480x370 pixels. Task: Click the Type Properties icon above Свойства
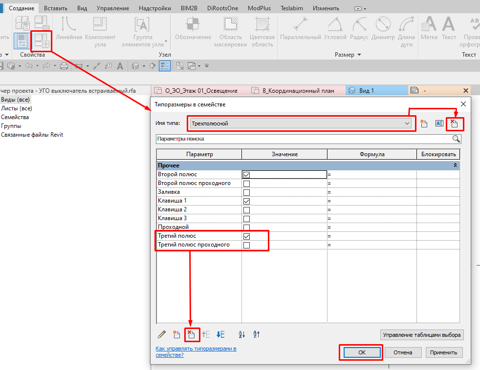tap(42, 23)
